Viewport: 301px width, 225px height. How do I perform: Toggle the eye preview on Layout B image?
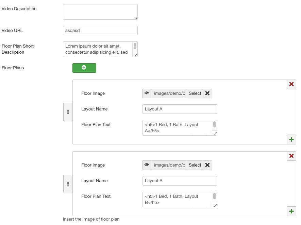(x=147, y=165)
